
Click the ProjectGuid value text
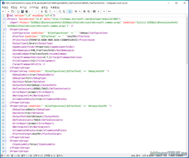(53, 40)
